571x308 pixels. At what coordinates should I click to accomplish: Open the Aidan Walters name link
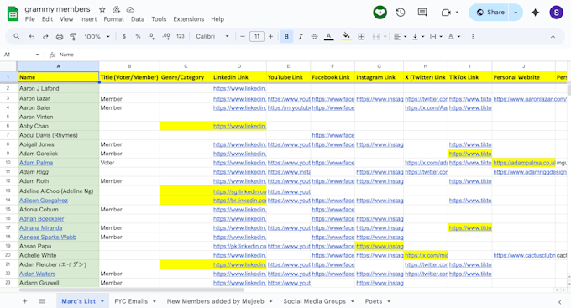tap(38, 274)
